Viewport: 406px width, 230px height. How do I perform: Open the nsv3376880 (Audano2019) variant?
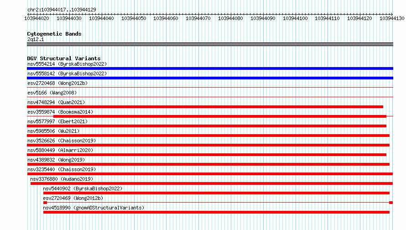coord(62,179)
